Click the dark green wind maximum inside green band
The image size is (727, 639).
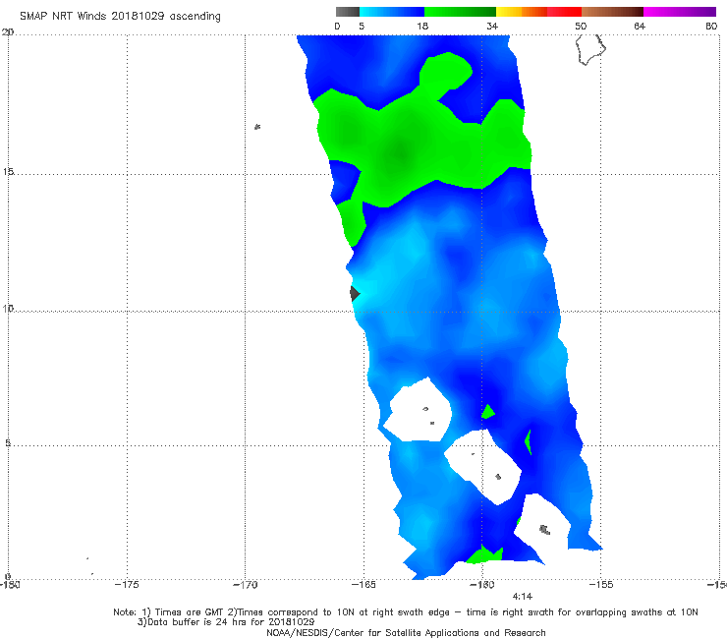400,152
